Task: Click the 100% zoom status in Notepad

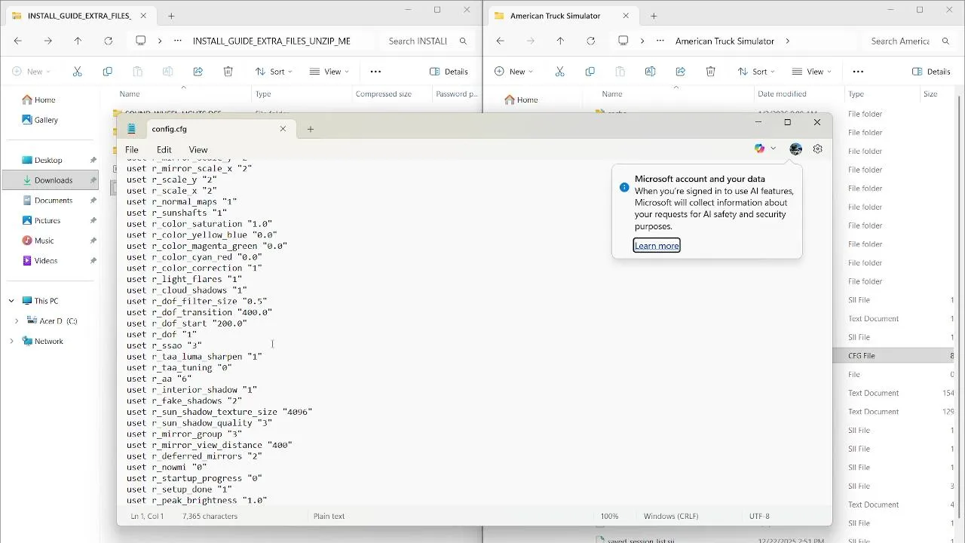Action: point(609,517)
